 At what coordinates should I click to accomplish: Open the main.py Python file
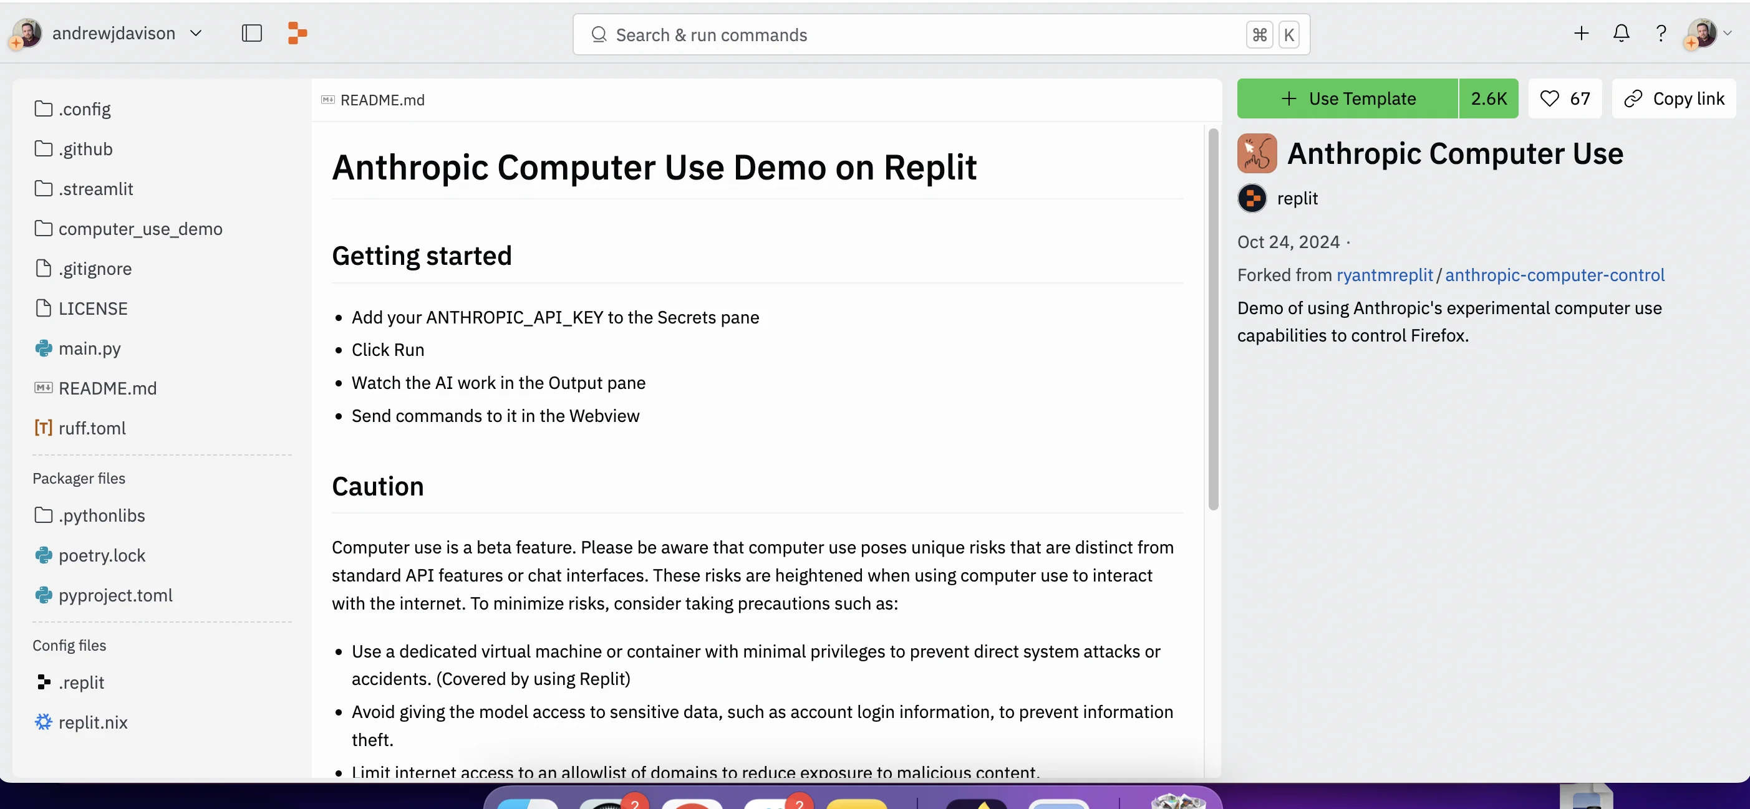click(x=89, y=349)
